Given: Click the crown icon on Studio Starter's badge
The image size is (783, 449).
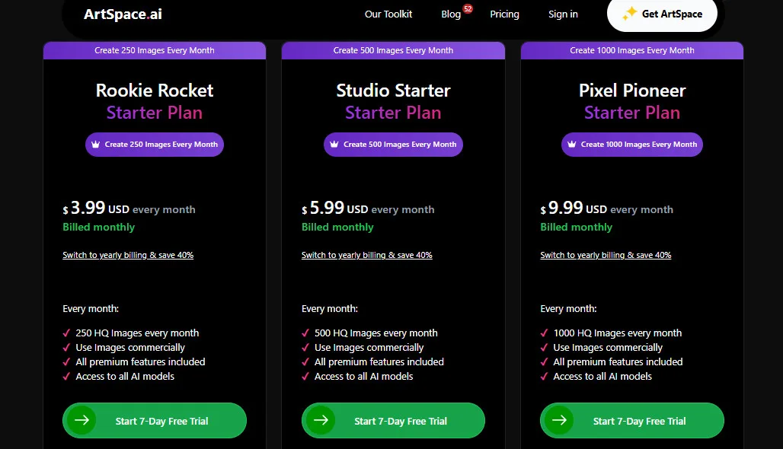Looking at the screenshot, I should (x=335, y=145).
